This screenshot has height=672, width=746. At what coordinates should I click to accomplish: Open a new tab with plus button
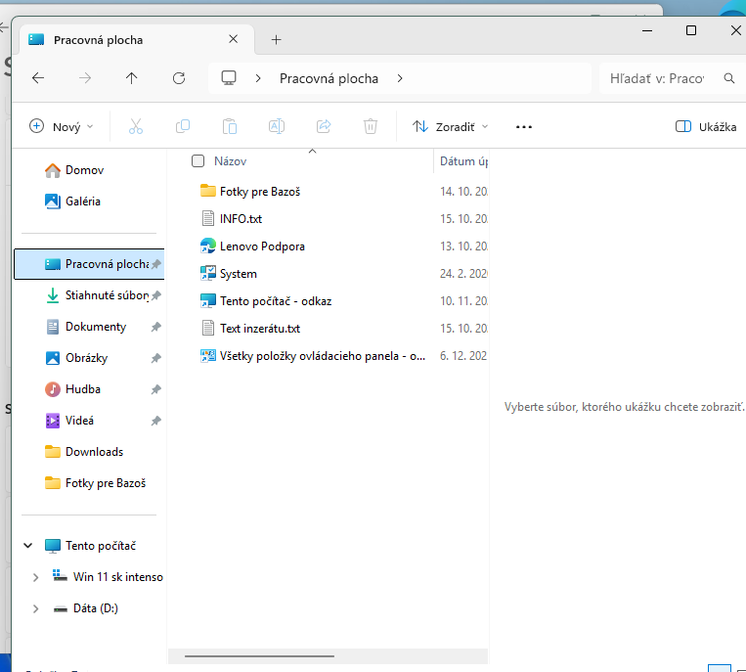[x=276, y=40]
